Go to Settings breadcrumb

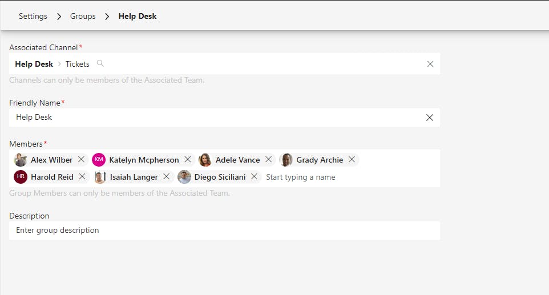33,16
